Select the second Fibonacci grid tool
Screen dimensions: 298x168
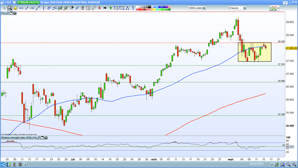[x=66, y=8]
